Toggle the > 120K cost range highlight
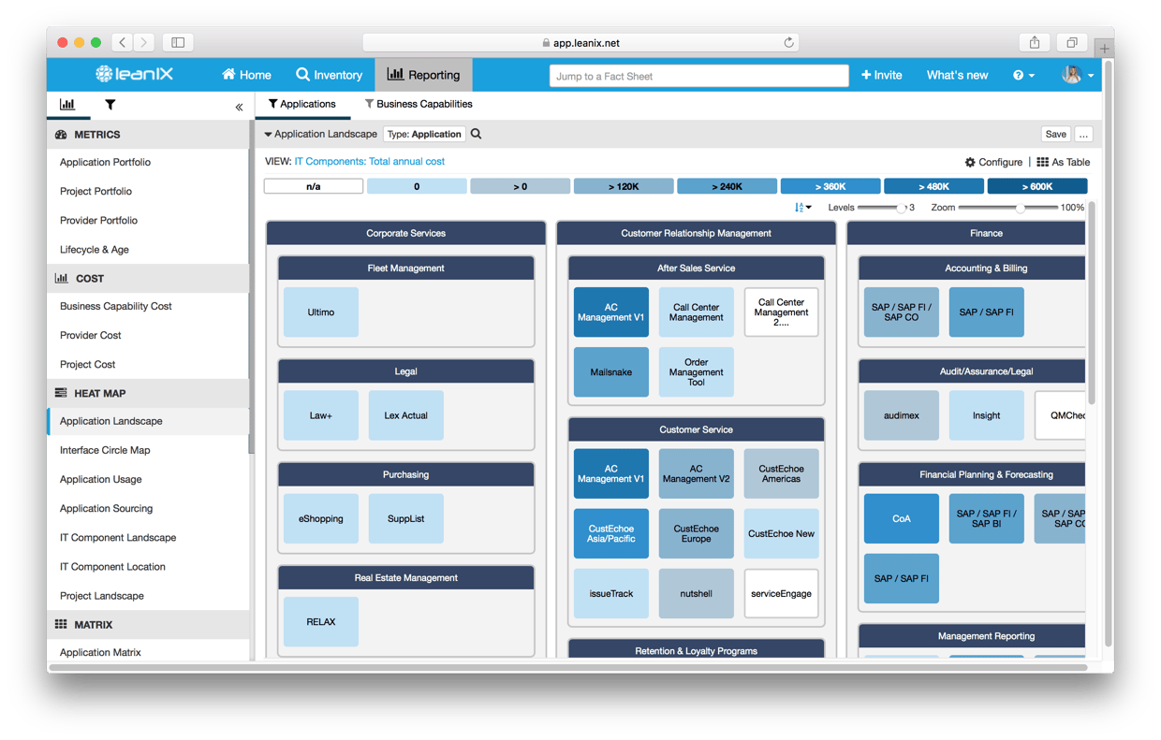The image size is (1161, 740). pos(624,185)
